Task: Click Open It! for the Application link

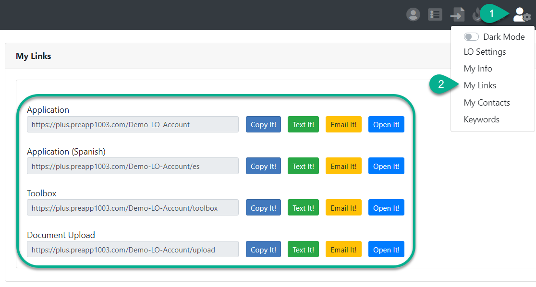Action: pyautogui.click(x=386, y=125)
